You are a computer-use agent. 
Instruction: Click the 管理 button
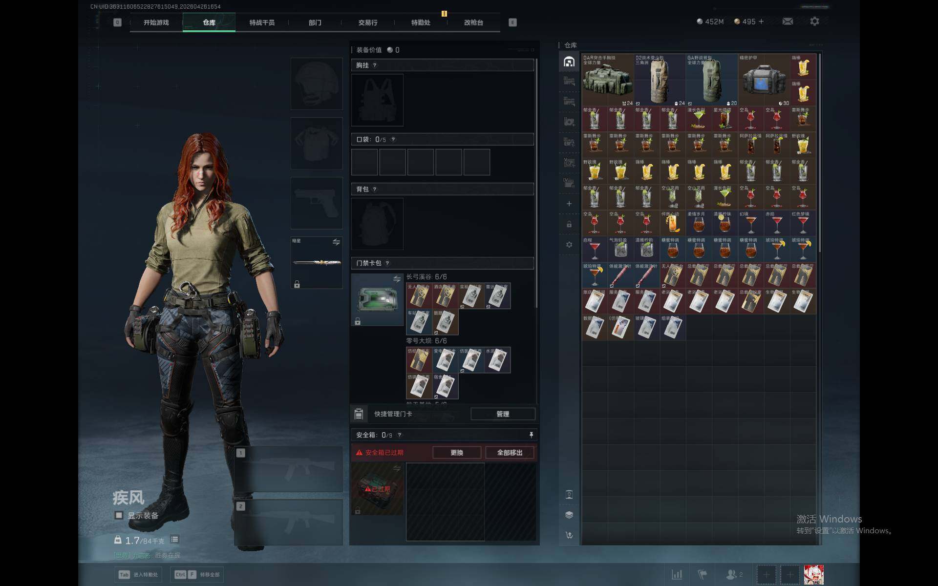503,414
